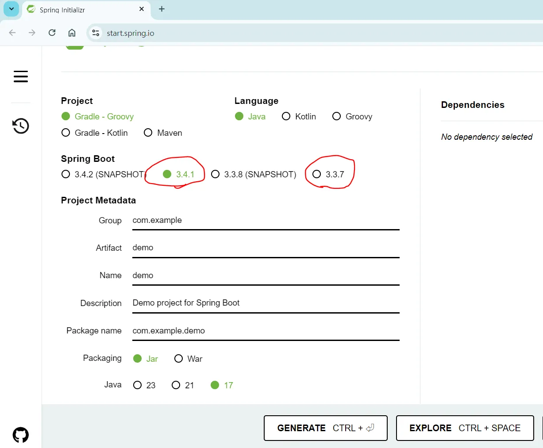This screenshot has height=448, width=543.
Task: Open the hamburger menu in the sidebar
Action: click(x=21, y=77)
